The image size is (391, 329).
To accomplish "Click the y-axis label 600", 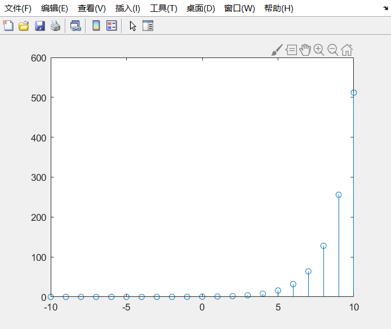I will coord(39,59).
